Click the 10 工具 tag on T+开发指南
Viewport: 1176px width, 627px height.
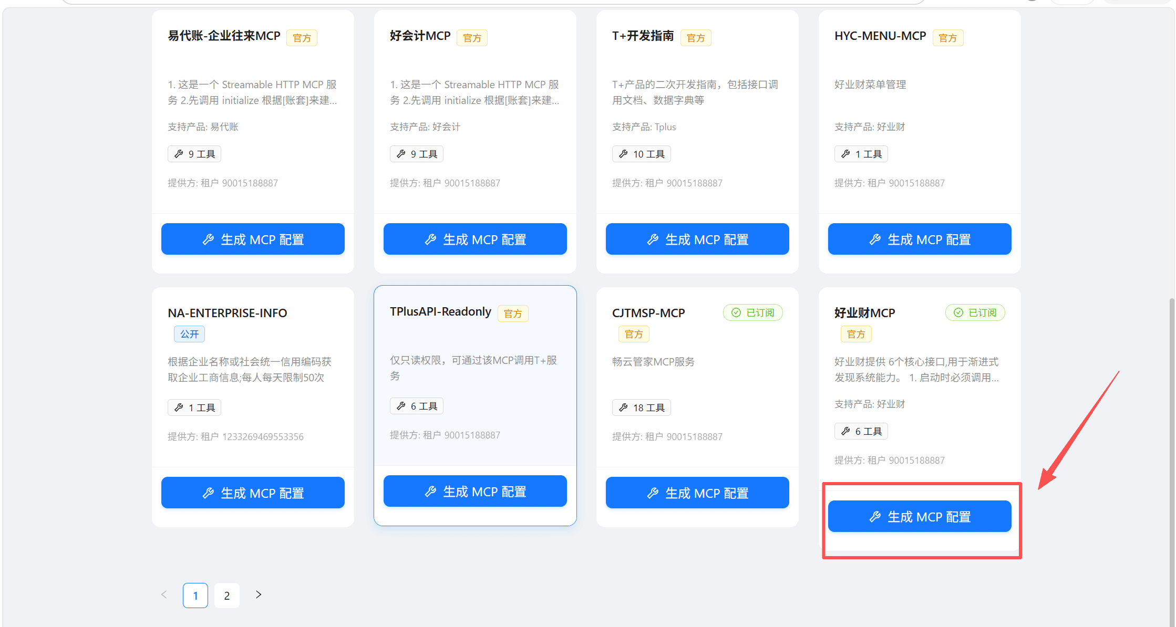pos(642,154)
